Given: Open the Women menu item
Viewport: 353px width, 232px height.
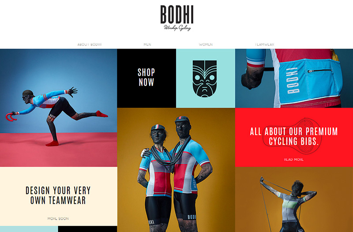Looking at the screenshot, I should (206, 45).
